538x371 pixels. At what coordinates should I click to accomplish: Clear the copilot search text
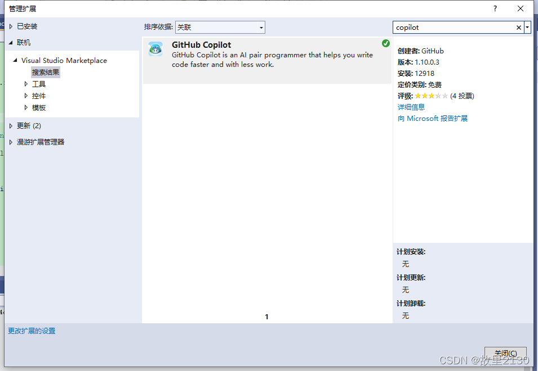click(x=518, y=28)
